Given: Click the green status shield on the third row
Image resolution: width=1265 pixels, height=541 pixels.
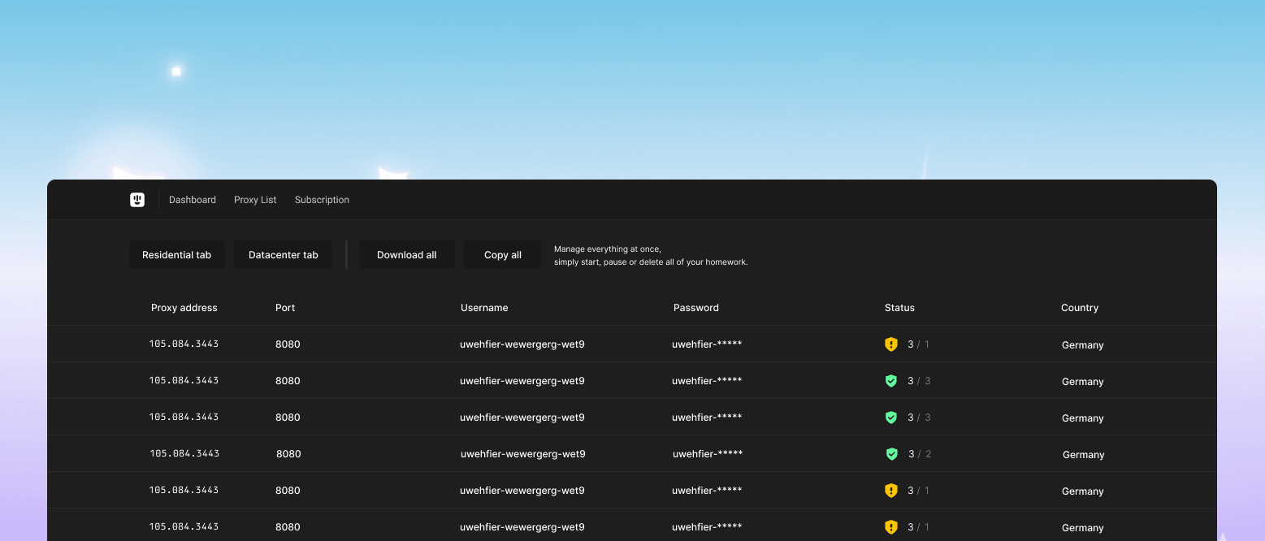Looking at the screenshot, I should (x=891, y=417).
